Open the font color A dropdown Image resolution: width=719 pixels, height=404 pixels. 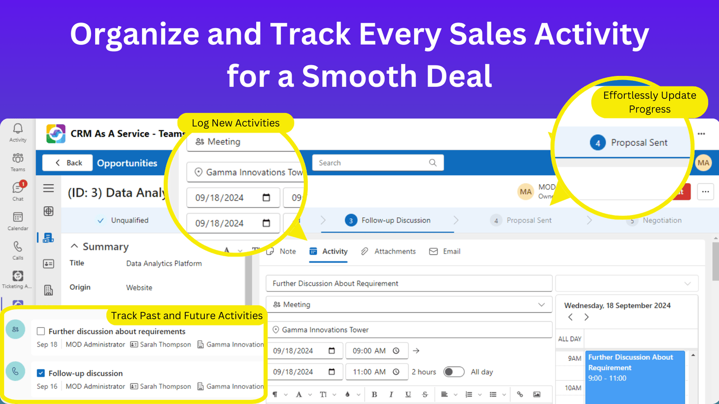tap(302, 395)
